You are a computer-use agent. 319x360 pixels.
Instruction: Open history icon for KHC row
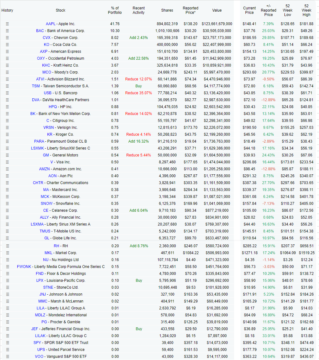[7, 65]
